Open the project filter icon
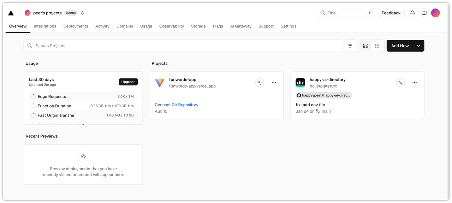 tap(350, 46)
